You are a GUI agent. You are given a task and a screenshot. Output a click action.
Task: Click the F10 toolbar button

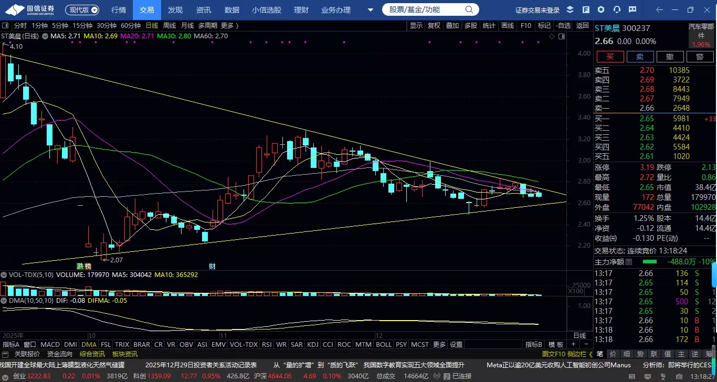tap(525, 26)
